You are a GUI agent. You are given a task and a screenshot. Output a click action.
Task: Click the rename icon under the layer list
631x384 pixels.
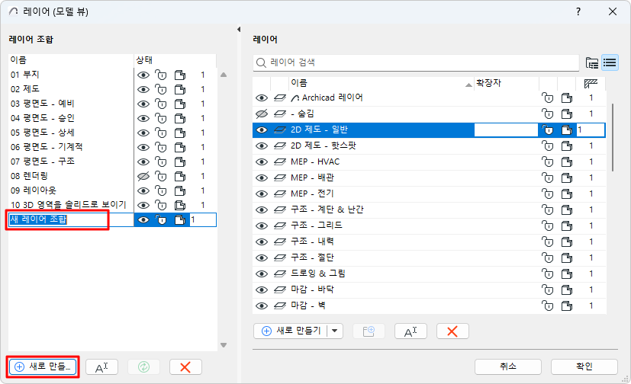point(410,331)
